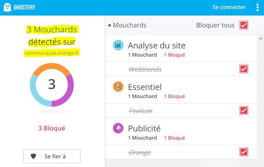This screenshot has height=167, width=264.
Task: Click 1 Bloqué under Essentiel
Action: pos(175,96)
